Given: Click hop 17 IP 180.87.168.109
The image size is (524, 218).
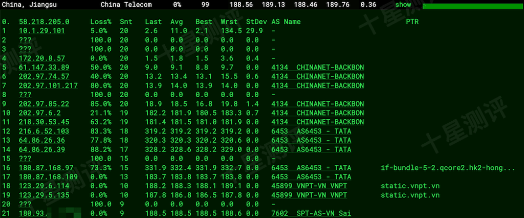Looking at the screenshot, I should pyautogui.click(x=49, y=177).
